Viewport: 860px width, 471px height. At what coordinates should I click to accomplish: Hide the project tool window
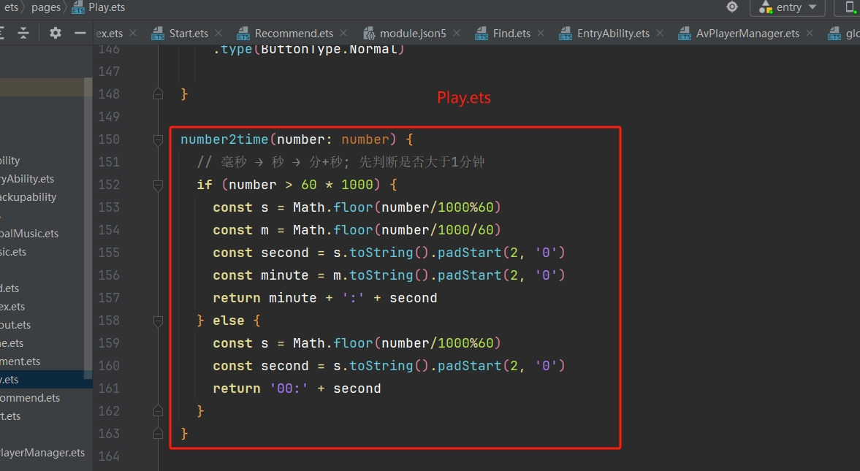[80, 33]
